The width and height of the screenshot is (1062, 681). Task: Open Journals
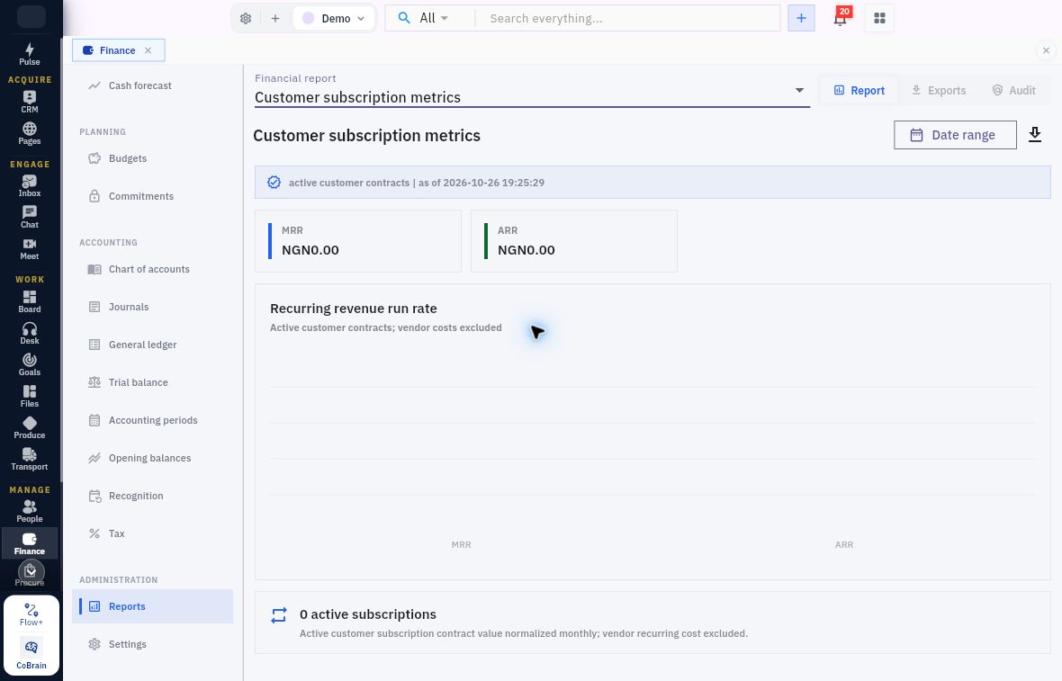coord(152,307)
